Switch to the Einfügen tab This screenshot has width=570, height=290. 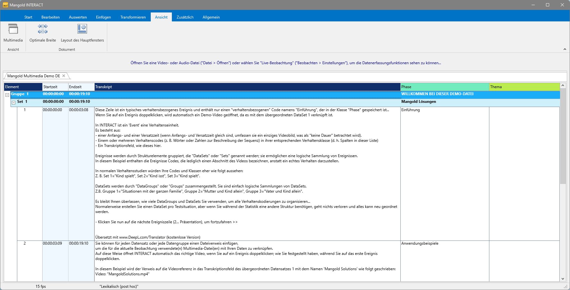[103, 17]
